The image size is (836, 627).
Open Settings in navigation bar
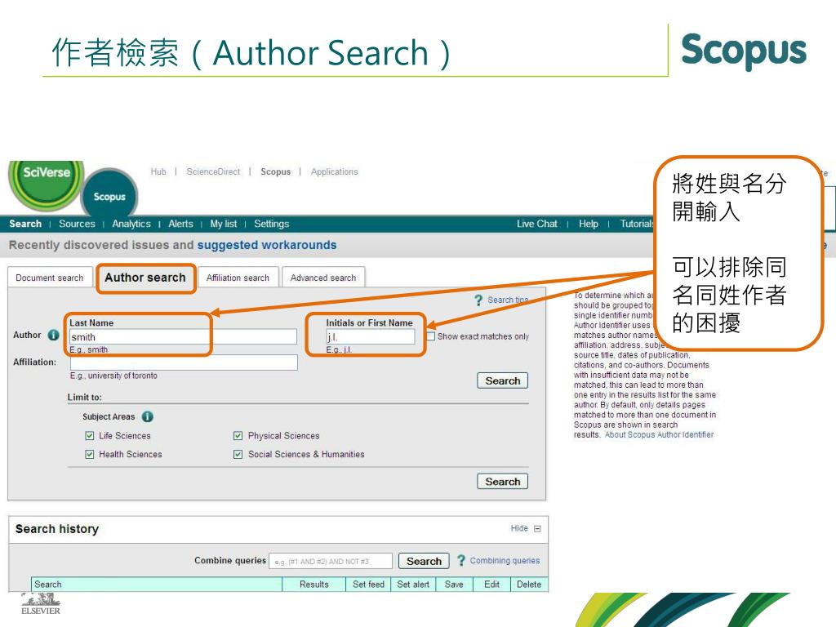pos(271,224)
